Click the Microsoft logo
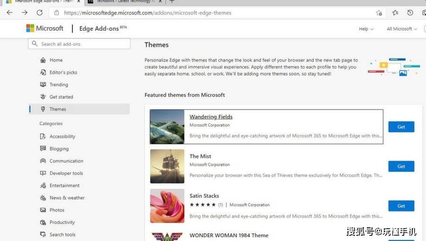 [44, 28]
